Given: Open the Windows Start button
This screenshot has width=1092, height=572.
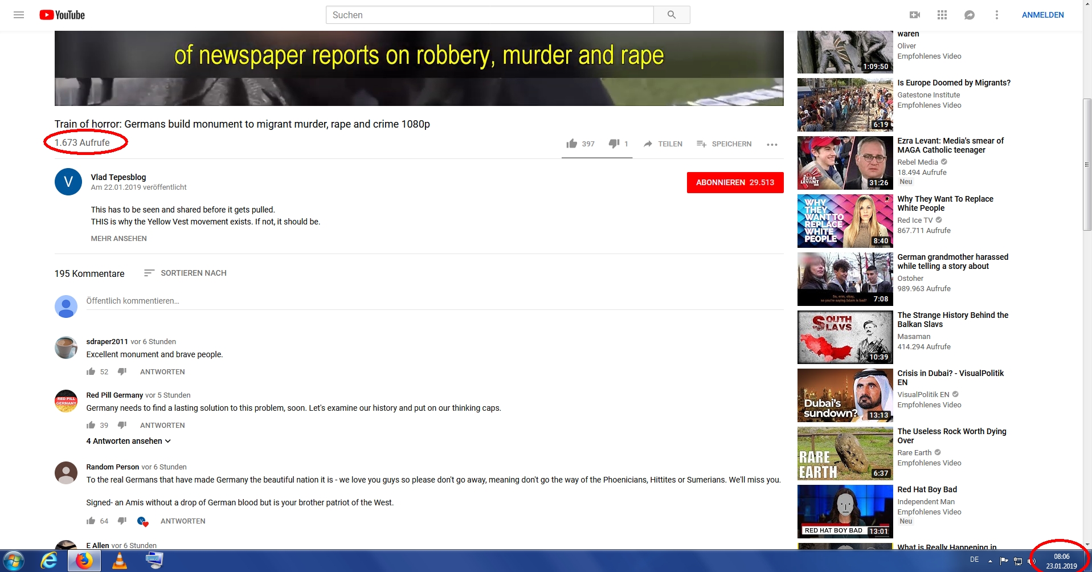Looking at the screenshot, I should (x=13, y=561).
